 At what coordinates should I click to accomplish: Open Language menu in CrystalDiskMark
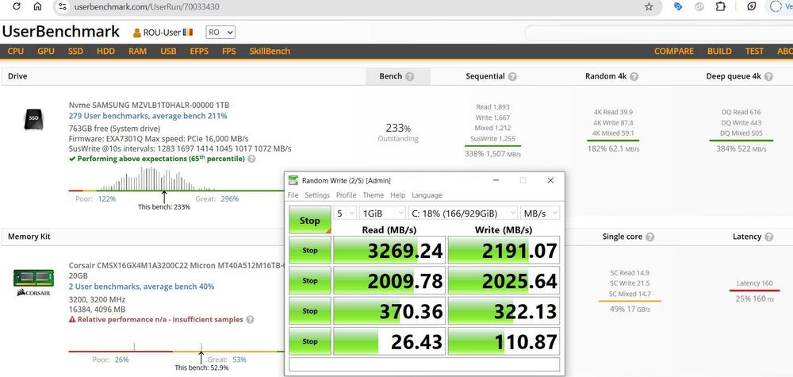coord(427,195)
